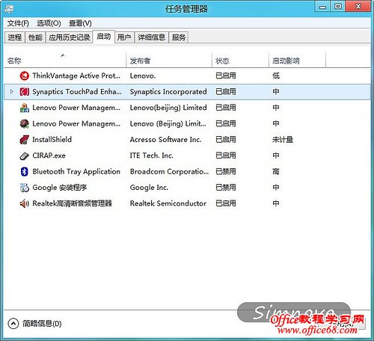374x341 pixels.
Task: Select the Bluetooth Tray Application name
Action: [x=76, y=172]
